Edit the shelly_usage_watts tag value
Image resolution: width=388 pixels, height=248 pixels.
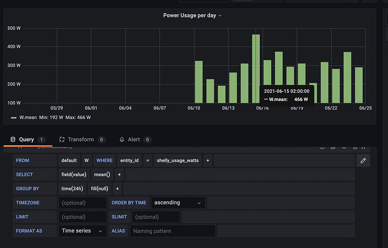point(178,160)
